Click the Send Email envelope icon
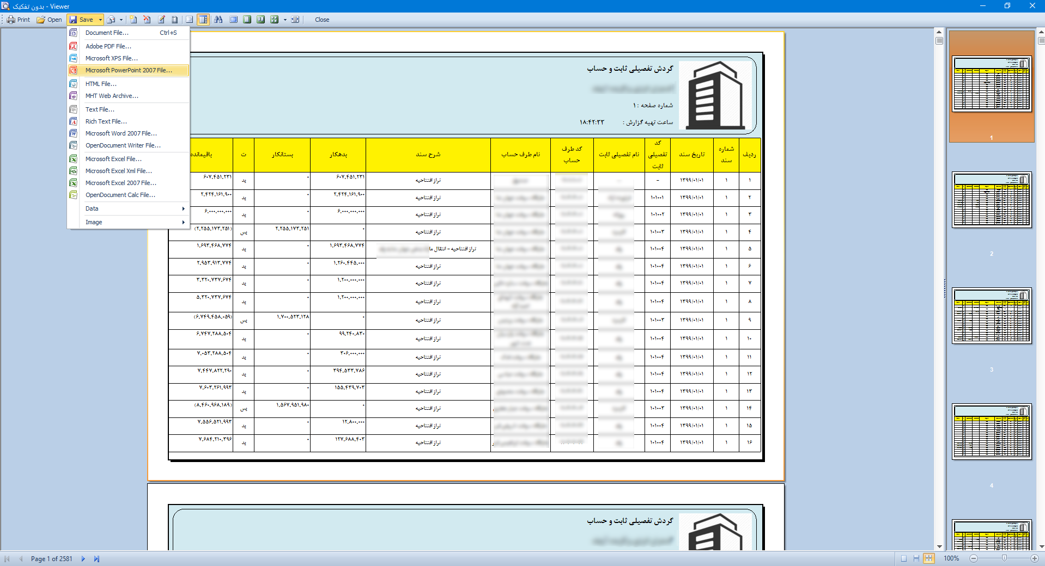Screen dimensions: 1045x566 [x=111, y=20]
